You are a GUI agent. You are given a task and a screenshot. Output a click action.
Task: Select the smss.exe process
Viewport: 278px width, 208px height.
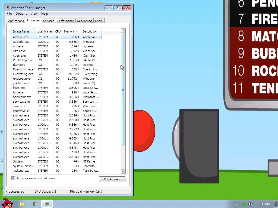(x=56, y=106)
